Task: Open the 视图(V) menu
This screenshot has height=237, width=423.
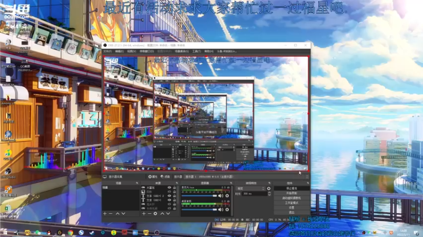Action: [x=131, y=51]
